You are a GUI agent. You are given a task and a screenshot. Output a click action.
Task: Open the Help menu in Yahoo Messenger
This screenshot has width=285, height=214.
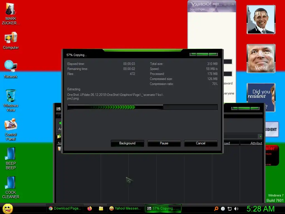point(212,9)
